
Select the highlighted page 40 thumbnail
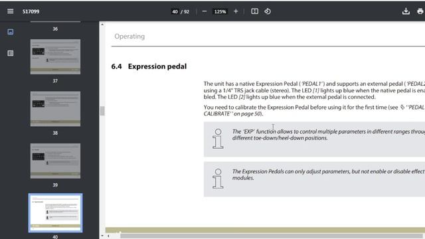point(55,213)
